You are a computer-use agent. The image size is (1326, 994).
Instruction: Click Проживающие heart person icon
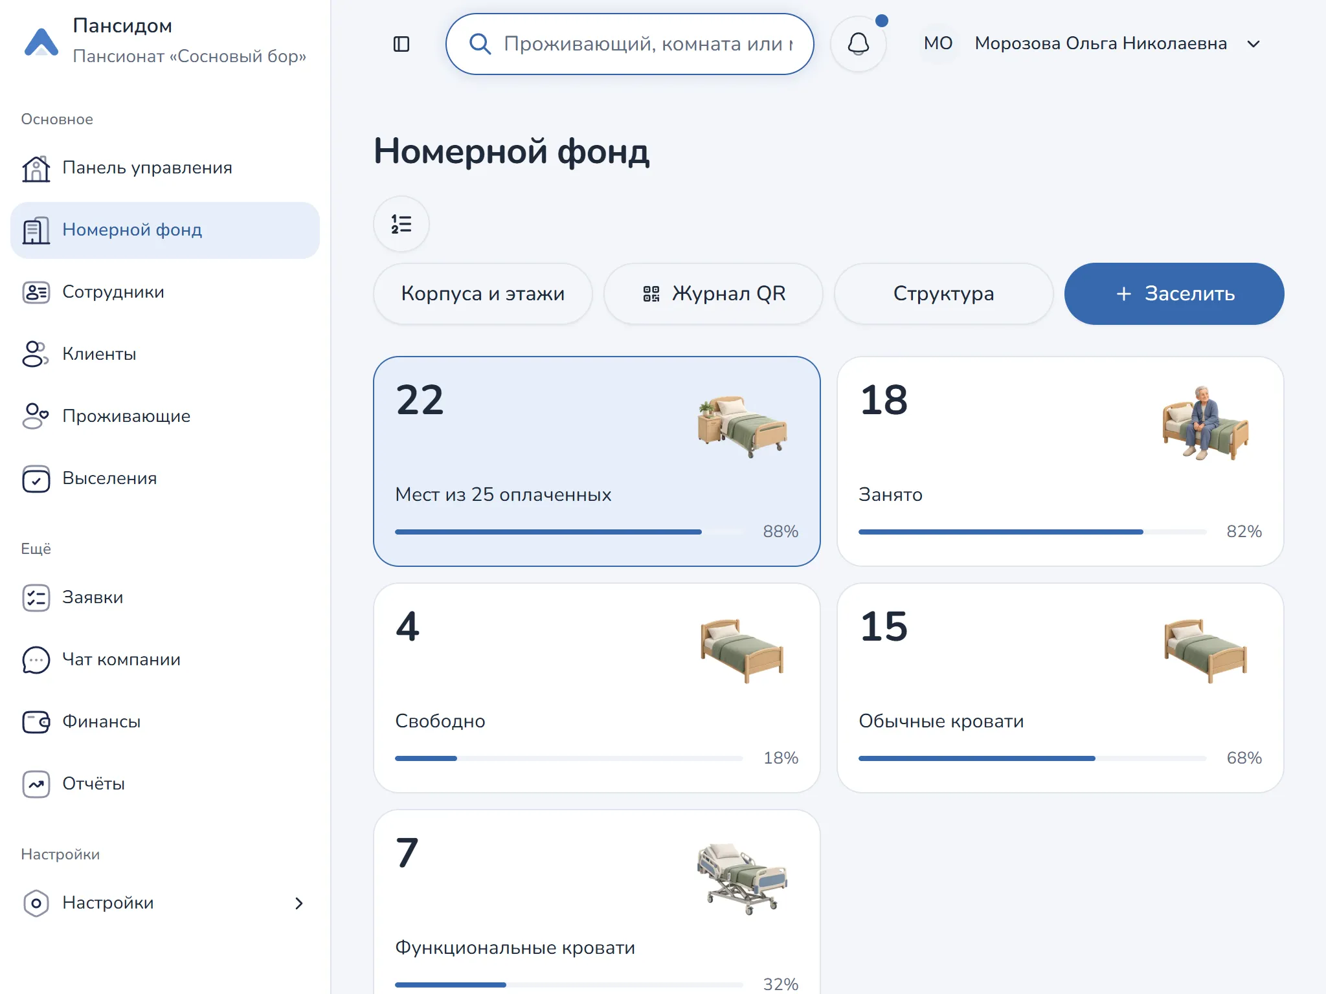point(36,416)
